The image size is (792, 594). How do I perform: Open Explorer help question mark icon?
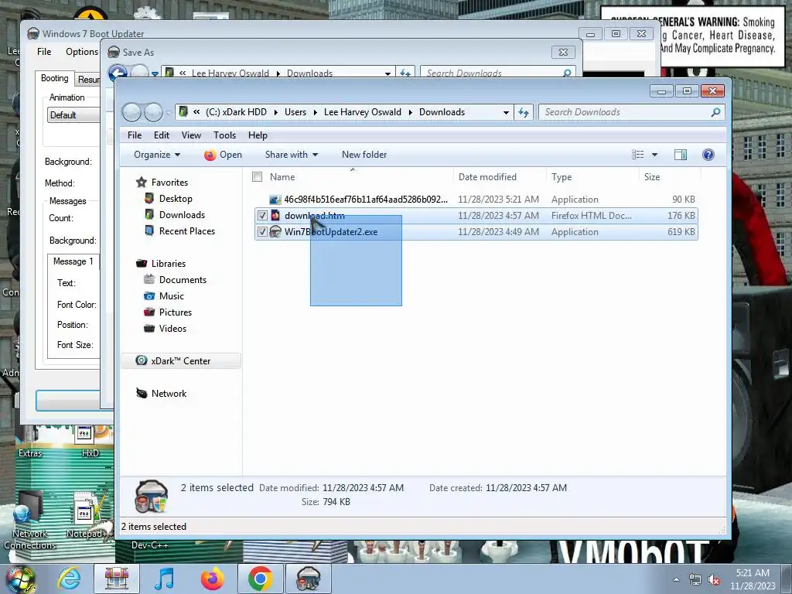708,155
